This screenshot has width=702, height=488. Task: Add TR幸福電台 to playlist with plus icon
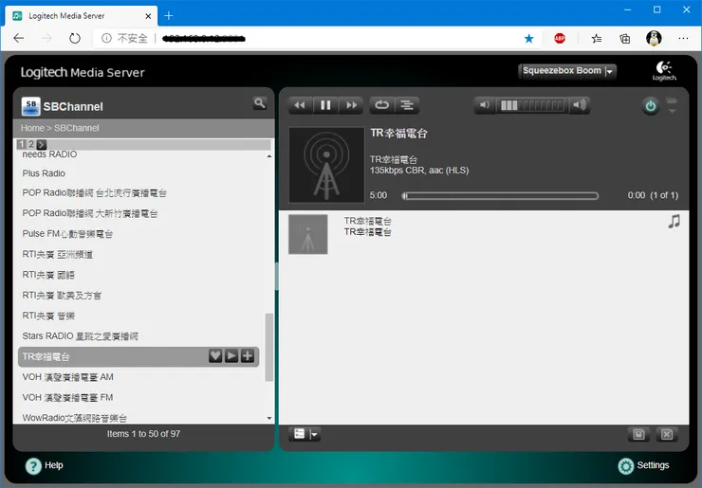tap(248, 355)
